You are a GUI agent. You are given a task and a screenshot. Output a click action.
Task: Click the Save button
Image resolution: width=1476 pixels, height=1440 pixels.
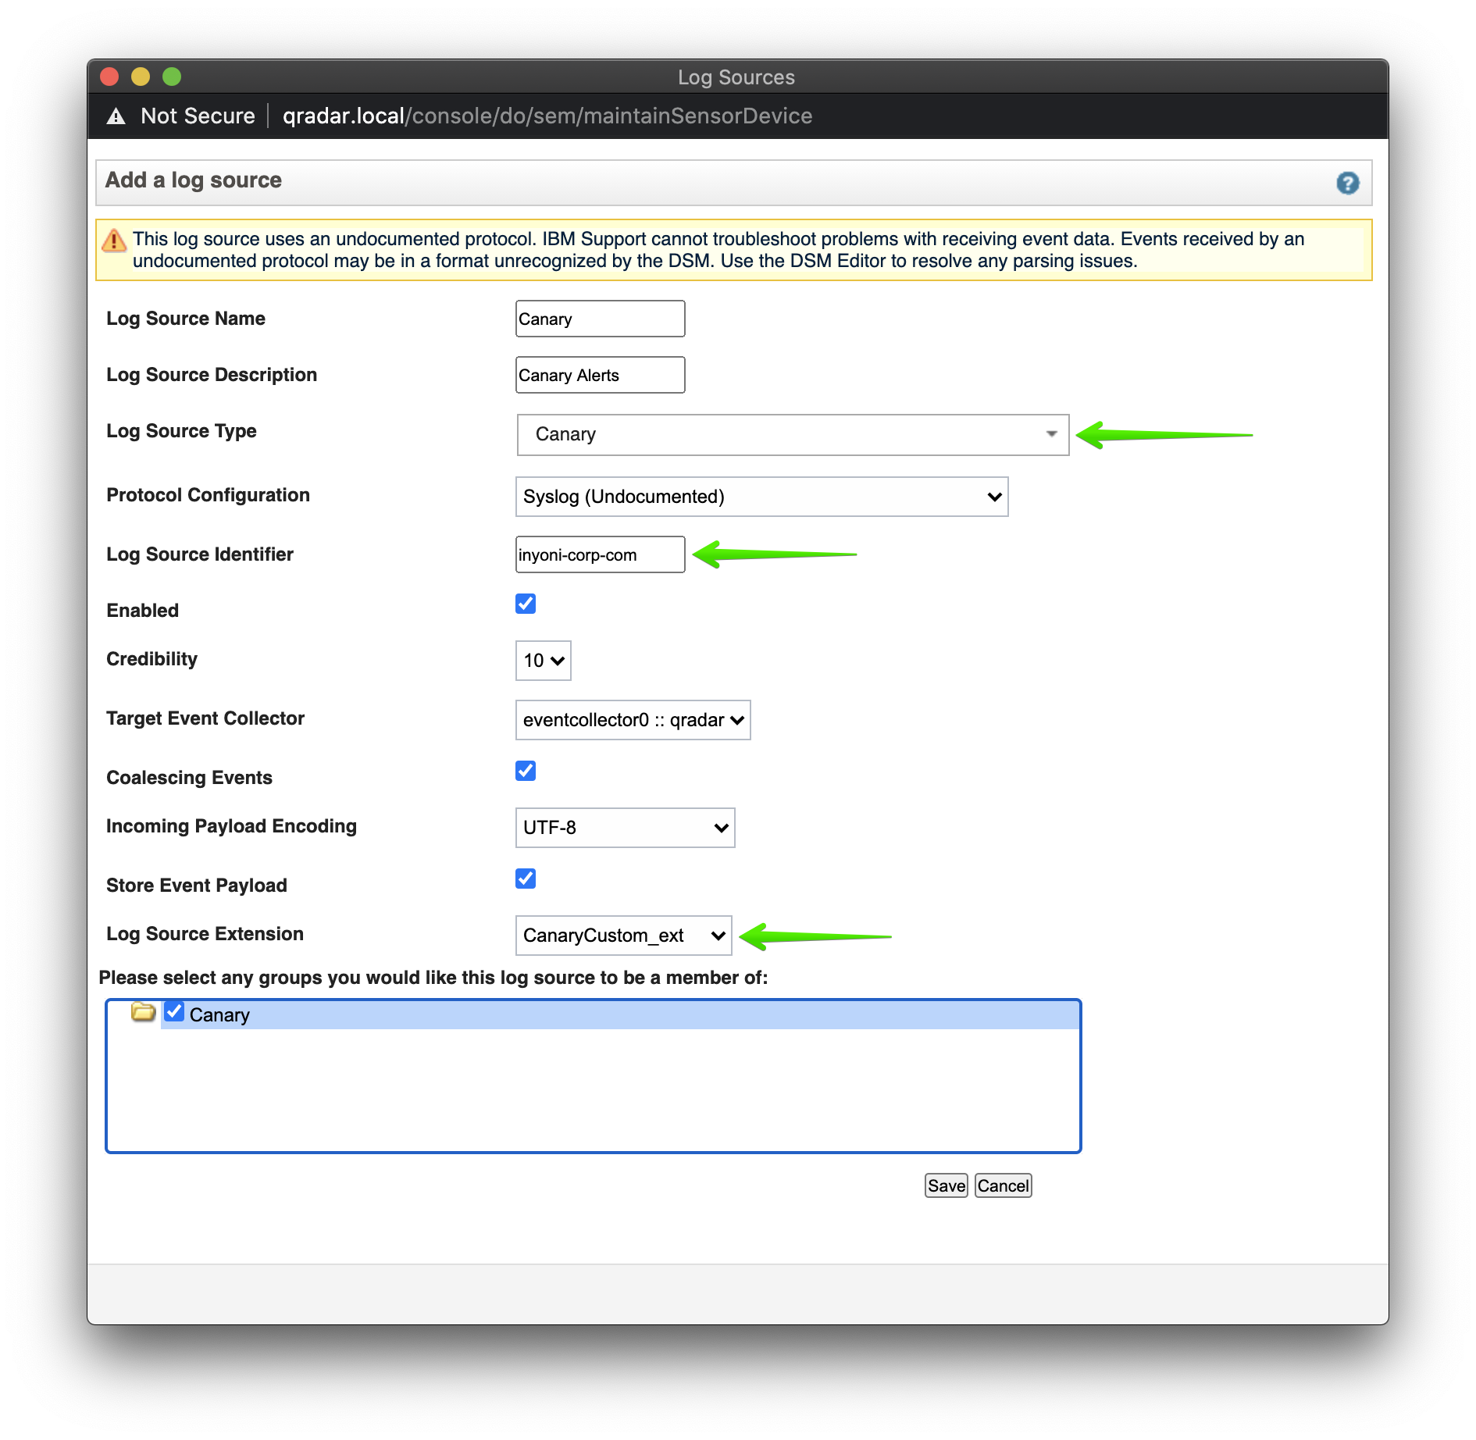click(x=946, y=1185)
